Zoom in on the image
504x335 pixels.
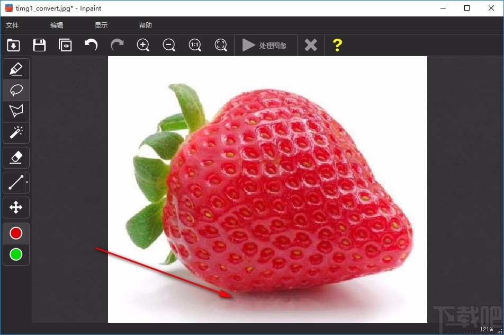point(143,45)
